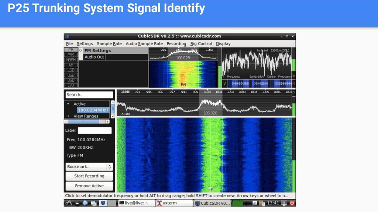Viewport: 378px width, 212px height.
Task: Select the FMS stereo demodulator mode
Action: pos(71,55)
